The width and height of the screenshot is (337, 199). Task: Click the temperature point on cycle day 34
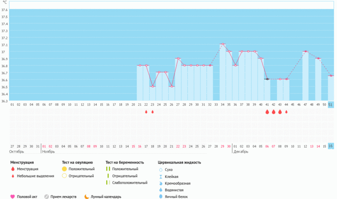pos(223,44)
